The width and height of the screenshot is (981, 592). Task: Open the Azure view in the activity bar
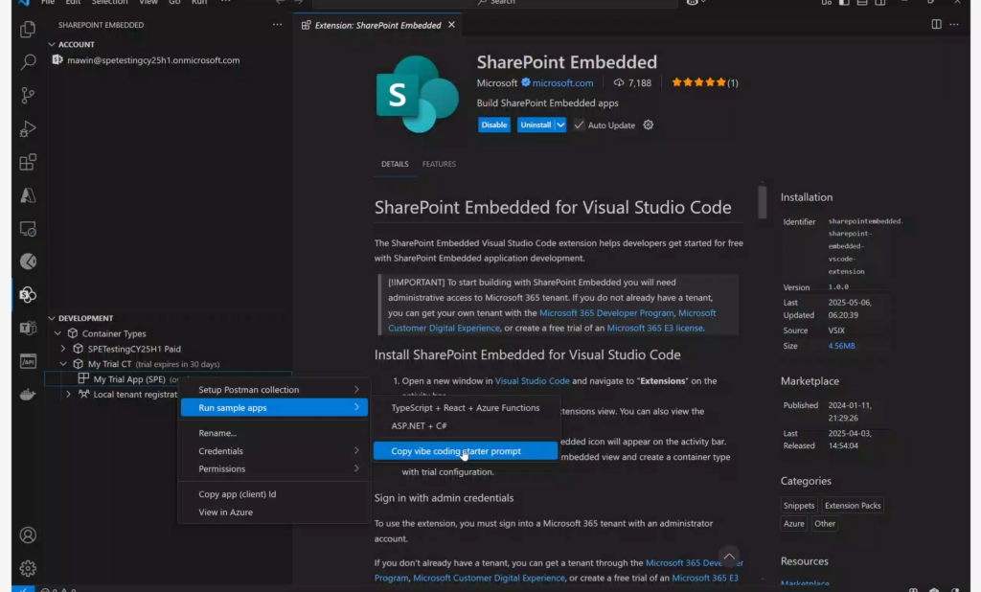tap(28, 195)
